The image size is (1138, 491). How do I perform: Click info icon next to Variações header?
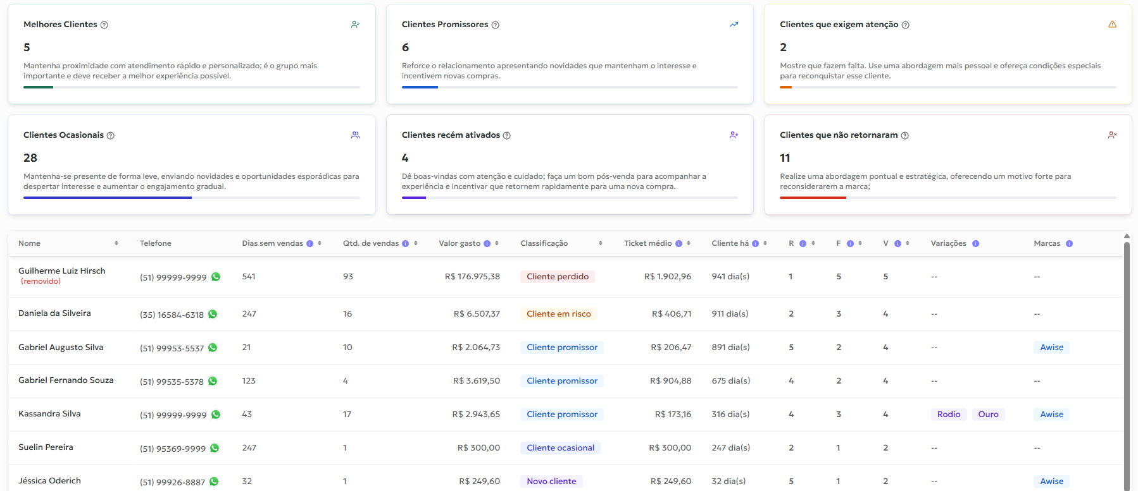[x=975, y=244]
